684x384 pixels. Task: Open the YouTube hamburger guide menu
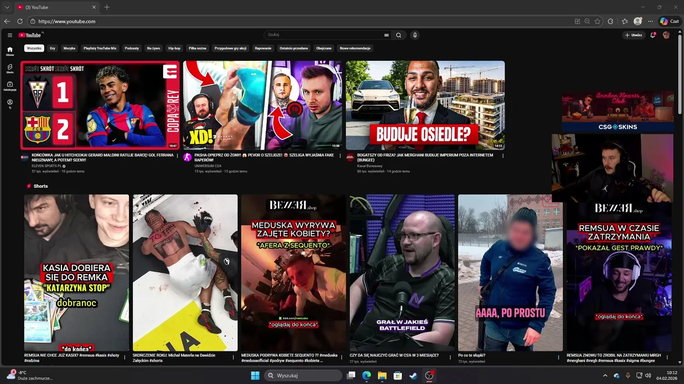click(10, 35)
